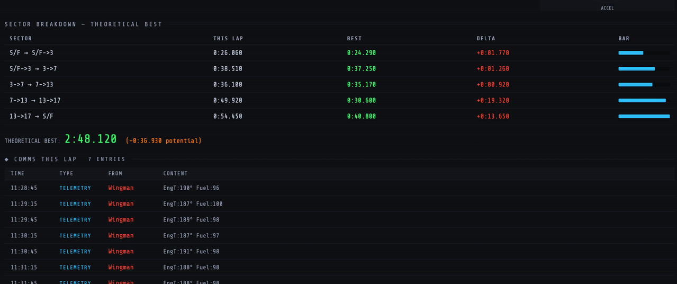This screenshot has height=284, width=677.
Task: Click theoretical best time 2:48.120
Action: coord(91,139)
